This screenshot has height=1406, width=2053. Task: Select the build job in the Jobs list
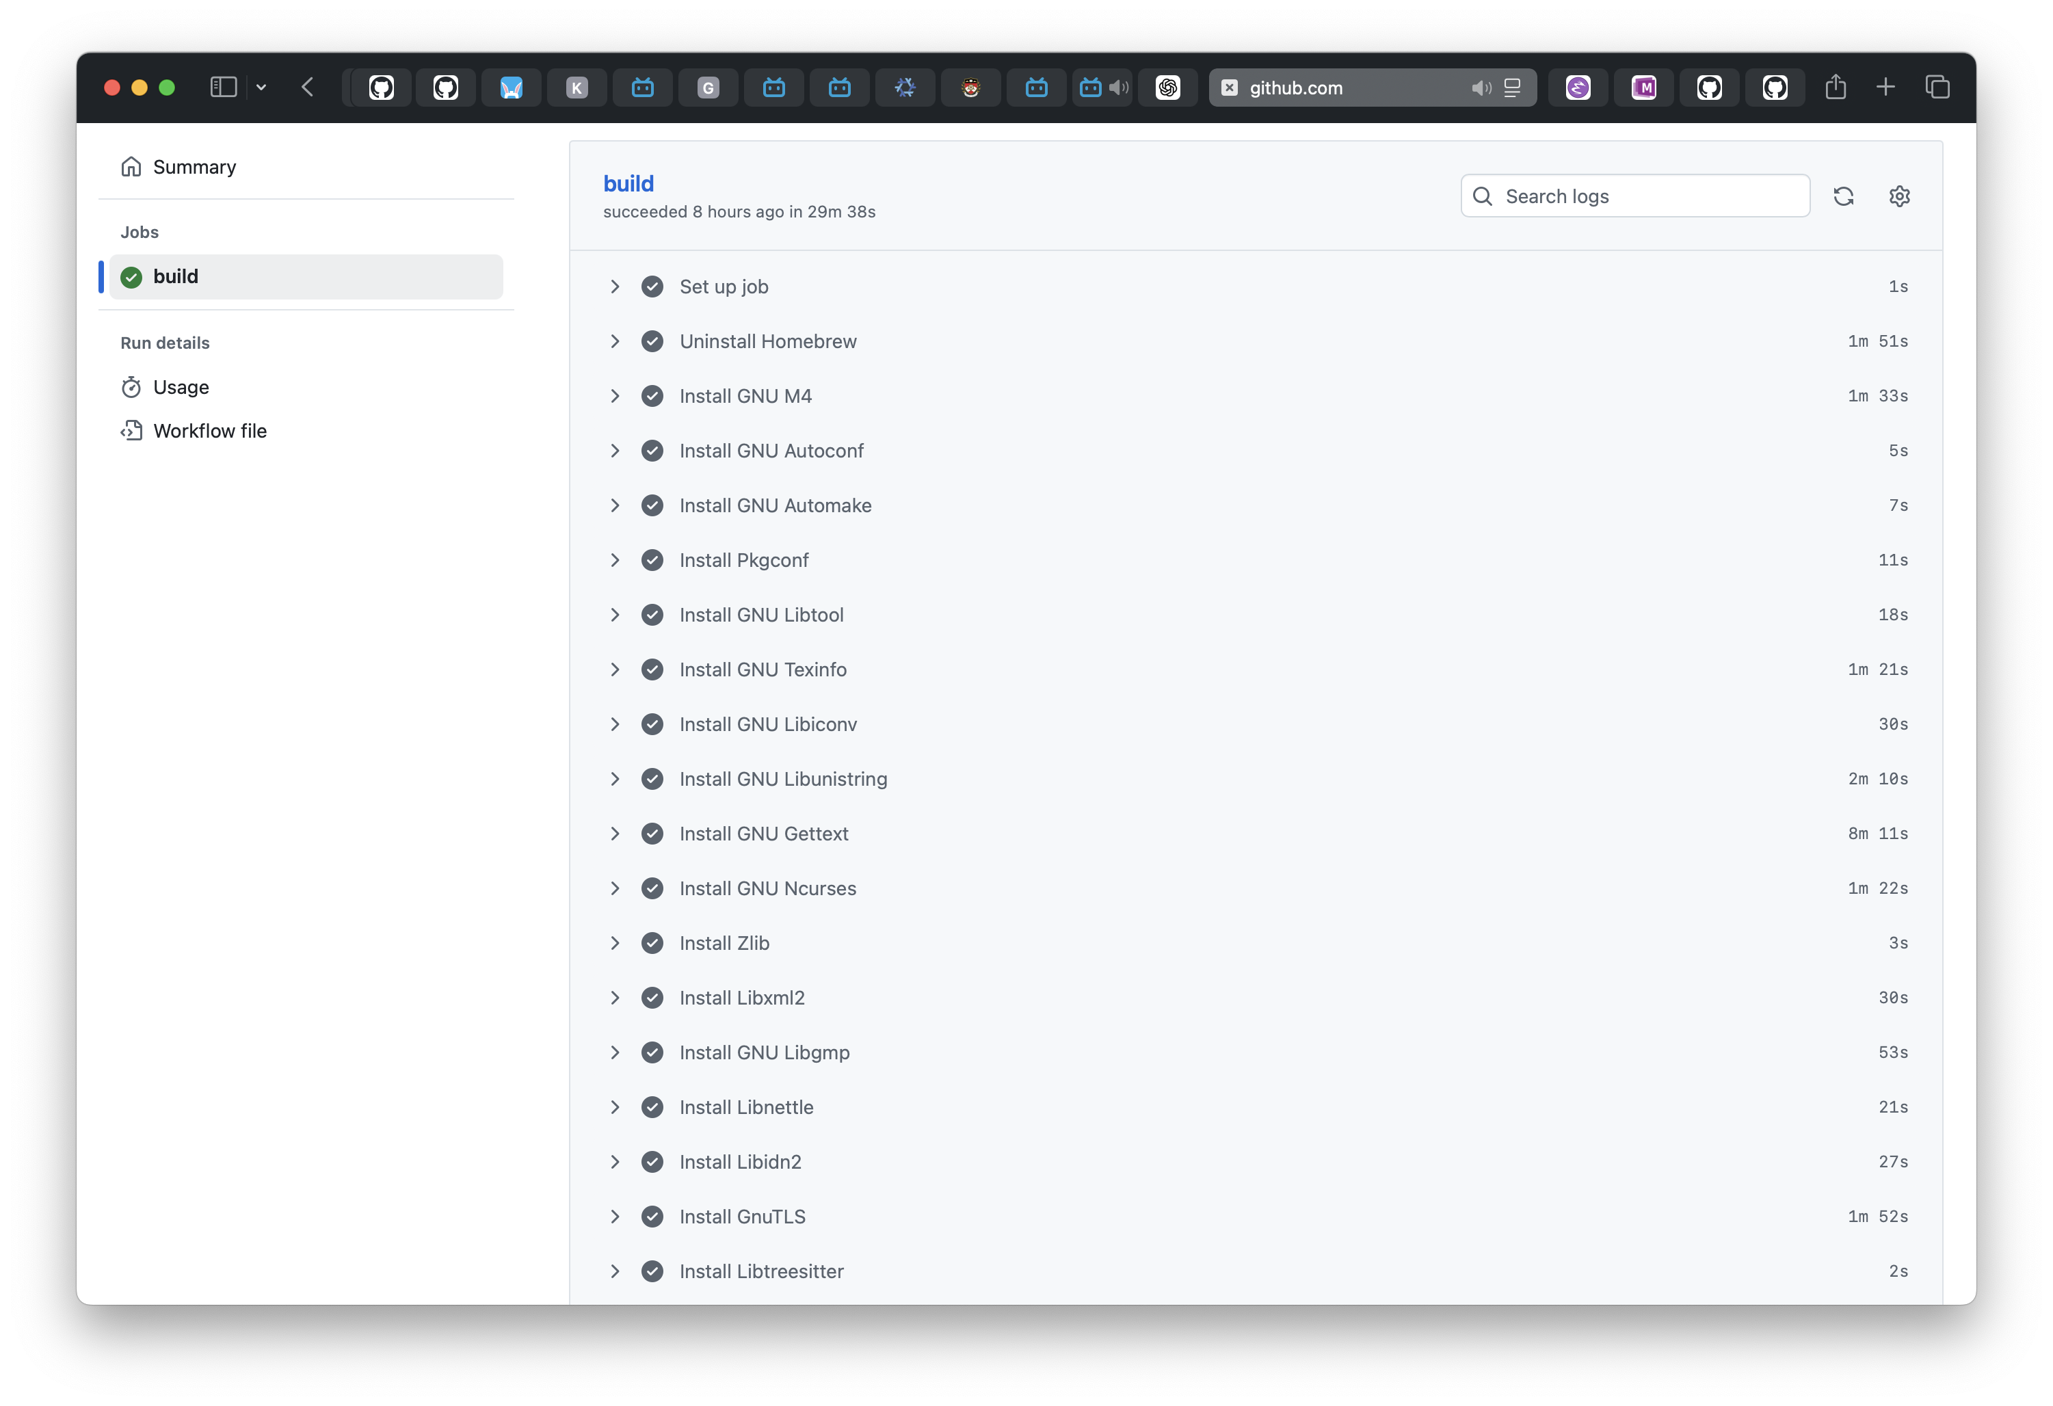176,276
